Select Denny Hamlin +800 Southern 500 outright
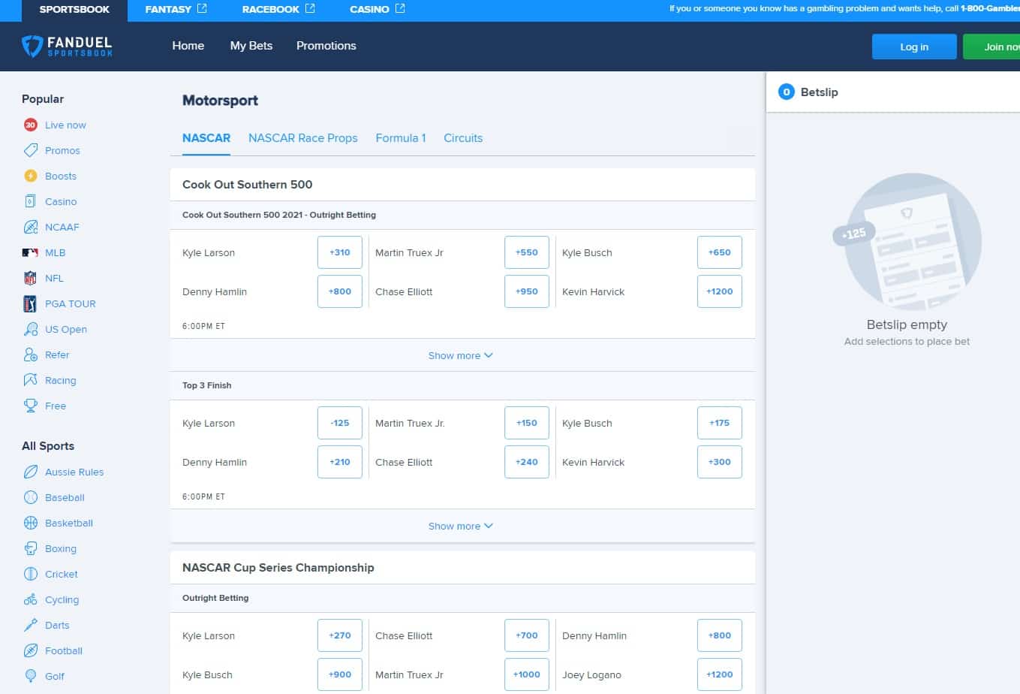1020x694 pixels. click(340, 291)
